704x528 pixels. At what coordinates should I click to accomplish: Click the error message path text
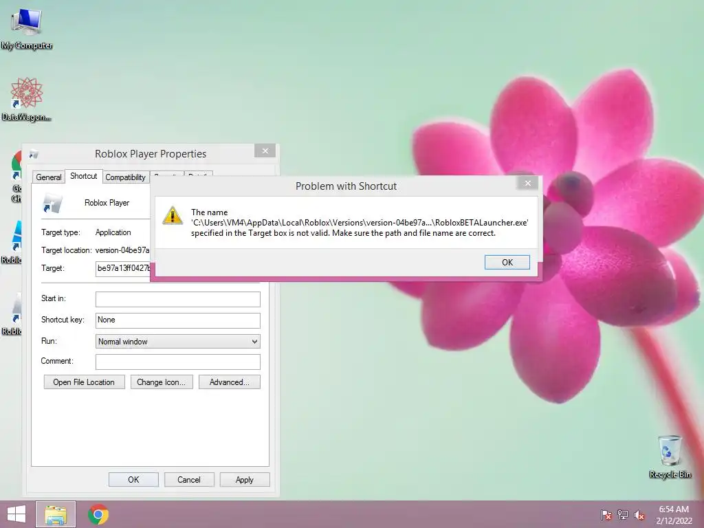[x=360, y=223]
